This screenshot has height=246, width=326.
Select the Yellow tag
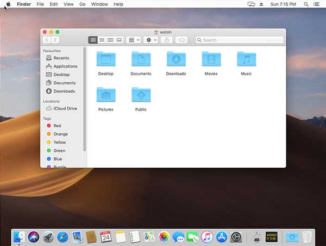57,142
